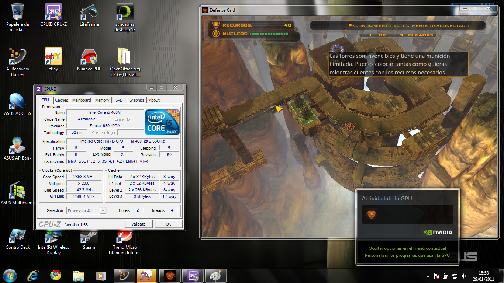Click the Validate button in CPU-Z
Screen dimensions: 504x283
click(138, 224)
